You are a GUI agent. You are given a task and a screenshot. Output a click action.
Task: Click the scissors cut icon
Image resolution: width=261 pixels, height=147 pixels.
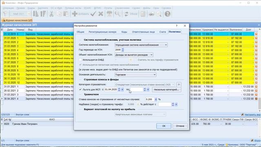click(51, 14)
